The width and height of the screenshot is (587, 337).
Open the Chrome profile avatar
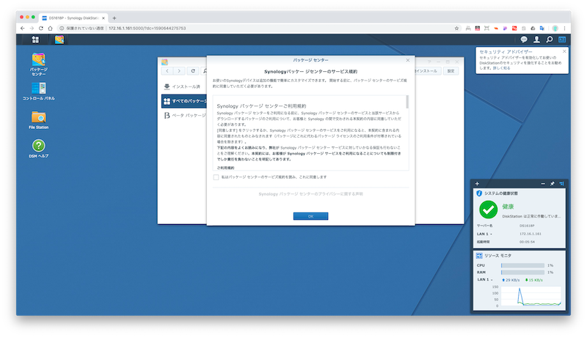[555, 28]
